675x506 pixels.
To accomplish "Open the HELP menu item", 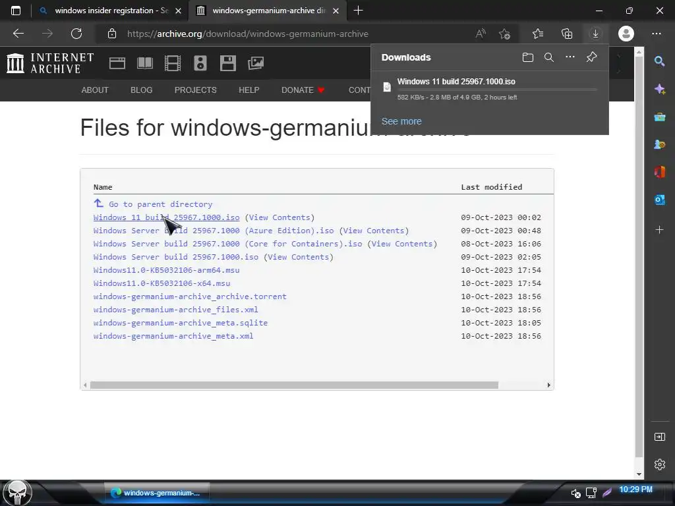I will click(x=249, y=90).
